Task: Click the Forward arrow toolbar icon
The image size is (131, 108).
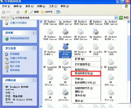Action: (18, 12)
